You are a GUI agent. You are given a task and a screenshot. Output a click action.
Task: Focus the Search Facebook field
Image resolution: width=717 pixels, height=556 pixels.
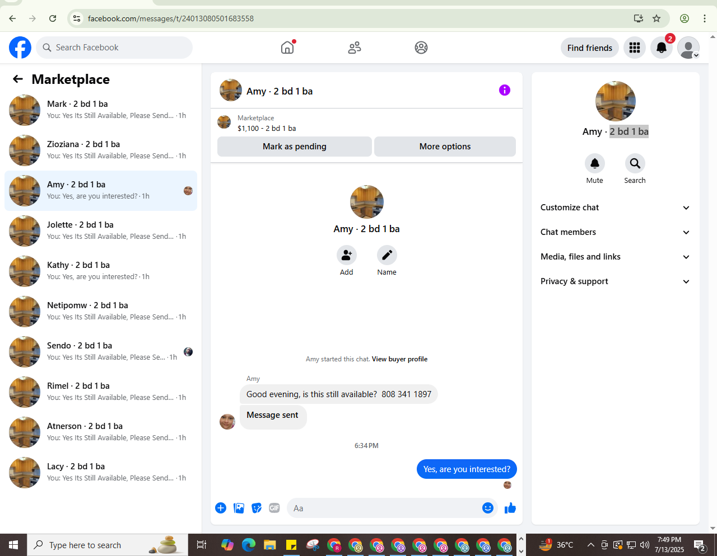[x=115, y=48]
